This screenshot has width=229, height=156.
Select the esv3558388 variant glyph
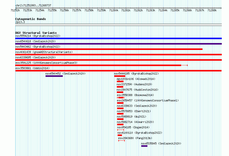click(x=121, y=98)
